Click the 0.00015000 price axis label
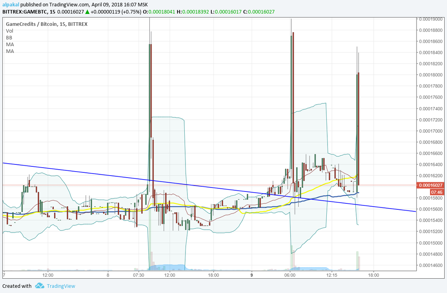This screenshot has width=447, height=293. (431, 243)
